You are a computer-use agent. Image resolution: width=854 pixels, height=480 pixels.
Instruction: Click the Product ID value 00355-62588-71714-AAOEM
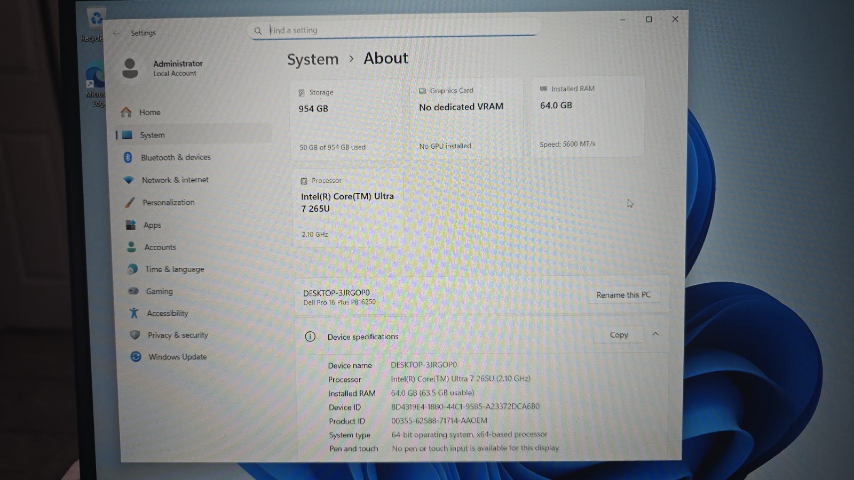tap(439, 420)
